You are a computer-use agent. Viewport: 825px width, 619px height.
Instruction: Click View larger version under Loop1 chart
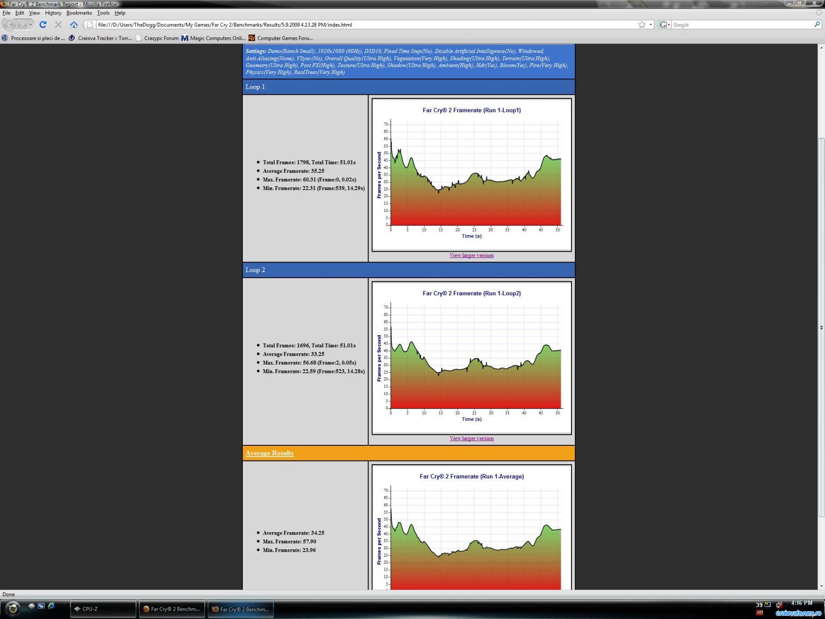pyautogui.click(x=471, y=255)
